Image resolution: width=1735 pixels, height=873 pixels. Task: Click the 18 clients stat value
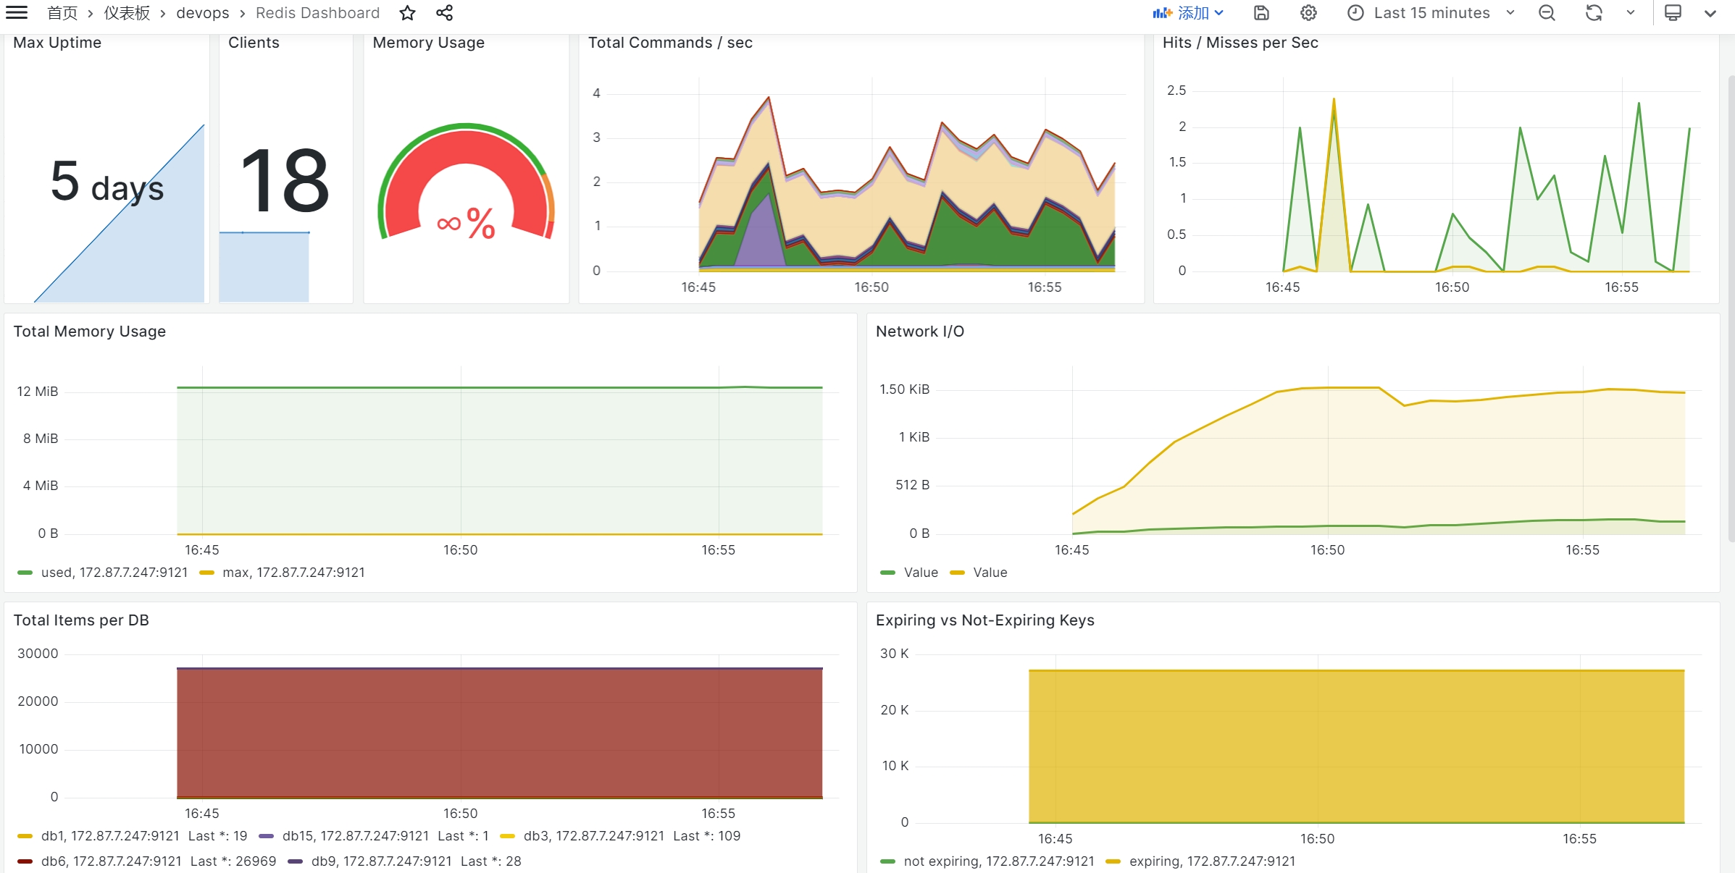(285, 180)
